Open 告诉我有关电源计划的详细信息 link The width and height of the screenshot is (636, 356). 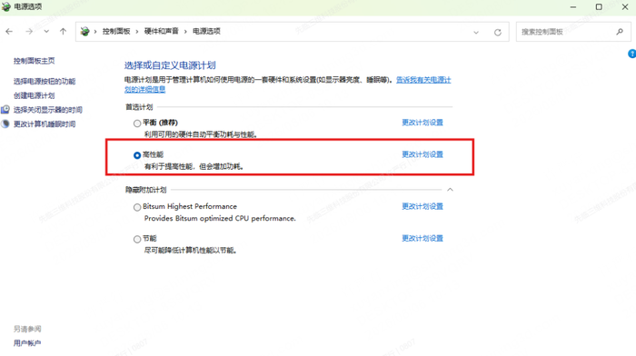(x=423, y=80)
